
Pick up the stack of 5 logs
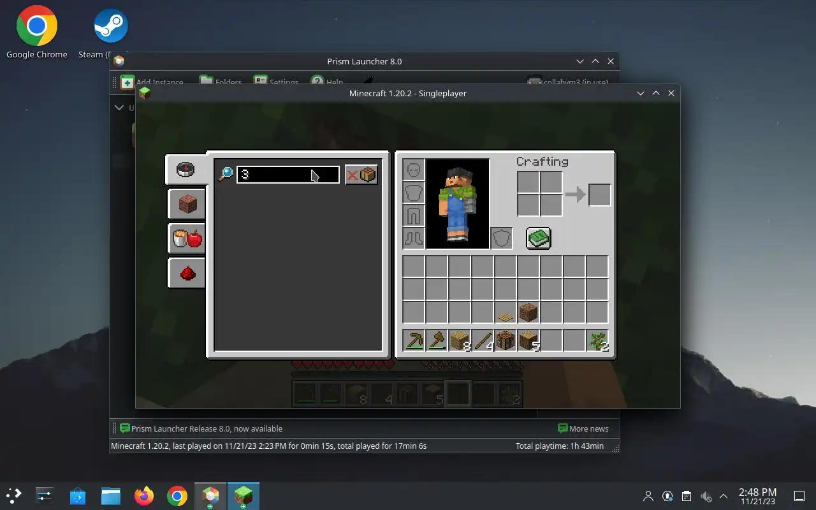tap(528, 340)
